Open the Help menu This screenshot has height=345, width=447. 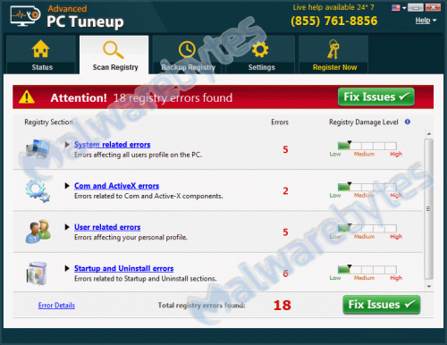(x=426, y=21)
